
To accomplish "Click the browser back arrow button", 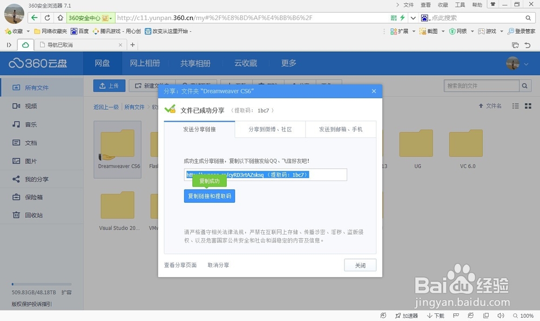I will coord(34,18).
